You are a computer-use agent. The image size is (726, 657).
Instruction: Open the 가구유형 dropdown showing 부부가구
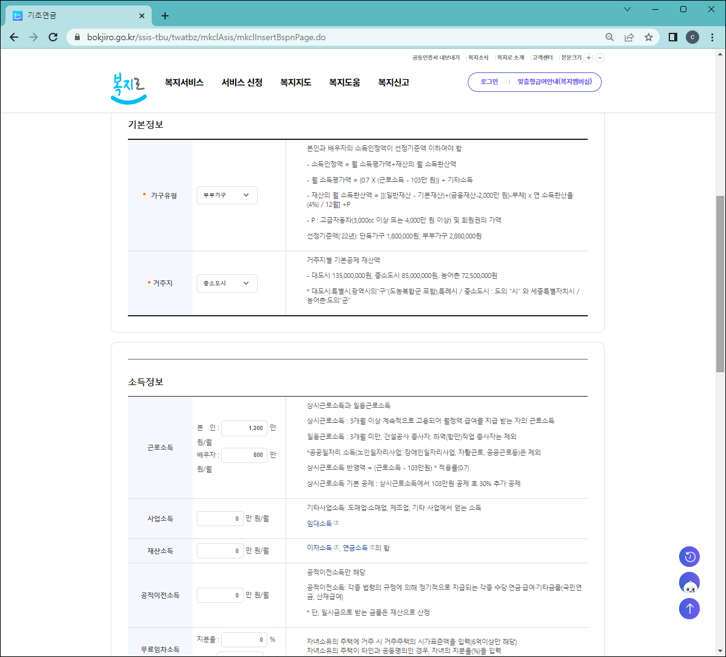click(227, 195)
